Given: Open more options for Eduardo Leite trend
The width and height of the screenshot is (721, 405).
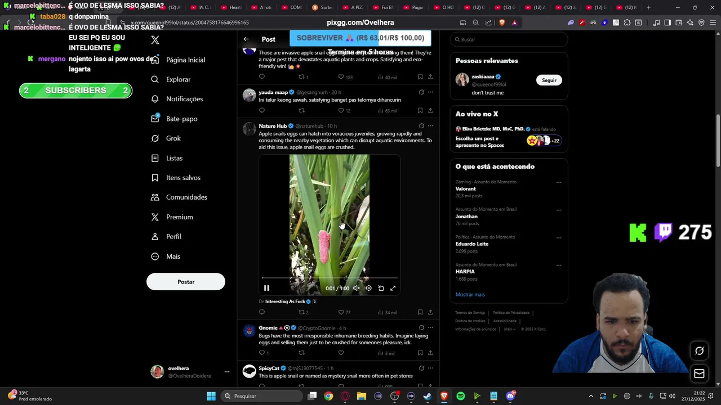Looking at the screenshot, I should (x=559, y=237).
